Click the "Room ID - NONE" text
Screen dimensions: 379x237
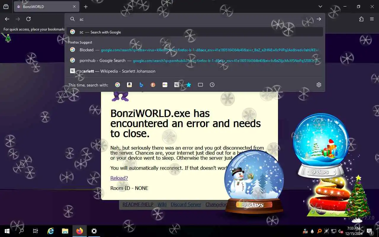(x=129, y=188)
